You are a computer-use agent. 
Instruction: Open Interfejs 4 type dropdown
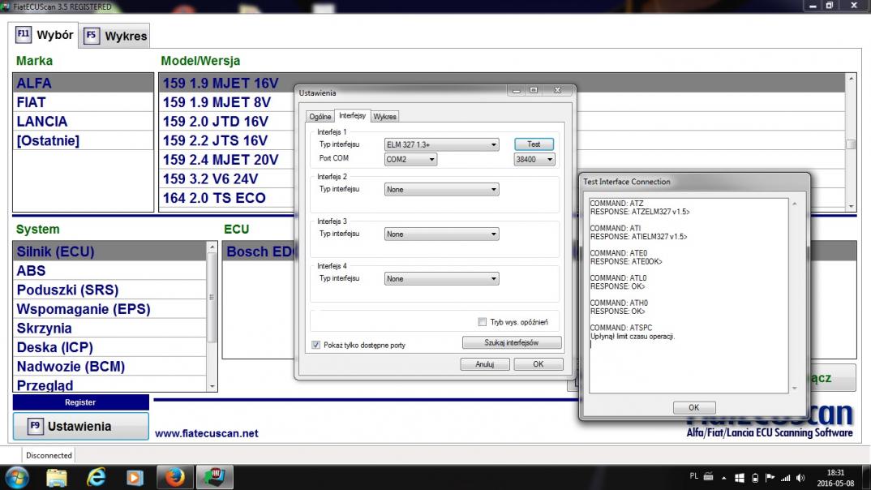442,279
